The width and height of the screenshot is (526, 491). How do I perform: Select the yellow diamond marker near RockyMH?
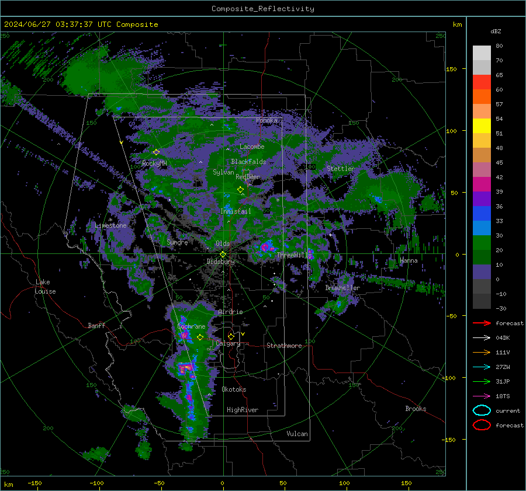point(156,152)
